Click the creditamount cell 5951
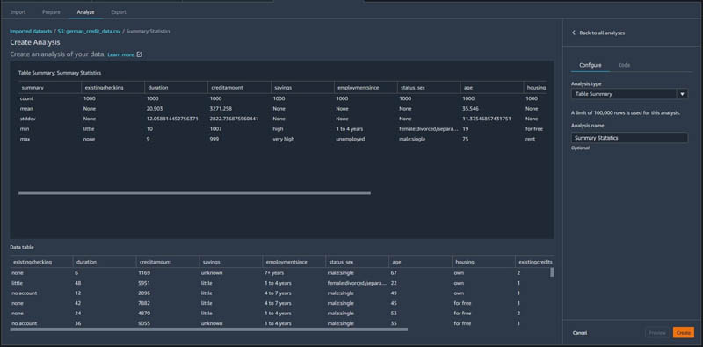 click(x=144, y=283)
